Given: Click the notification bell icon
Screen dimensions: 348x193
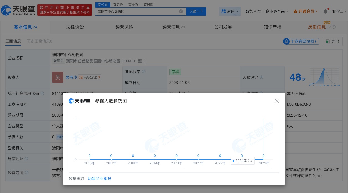Looking at the screenshot, I should click(x=325, y=12).
